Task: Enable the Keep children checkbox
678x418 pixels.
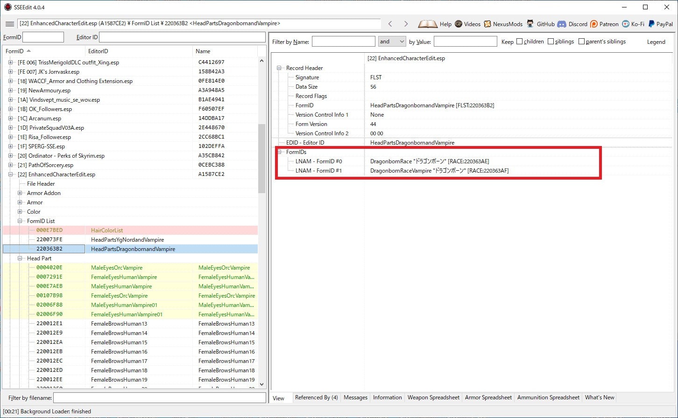Action: coord(519,42)
